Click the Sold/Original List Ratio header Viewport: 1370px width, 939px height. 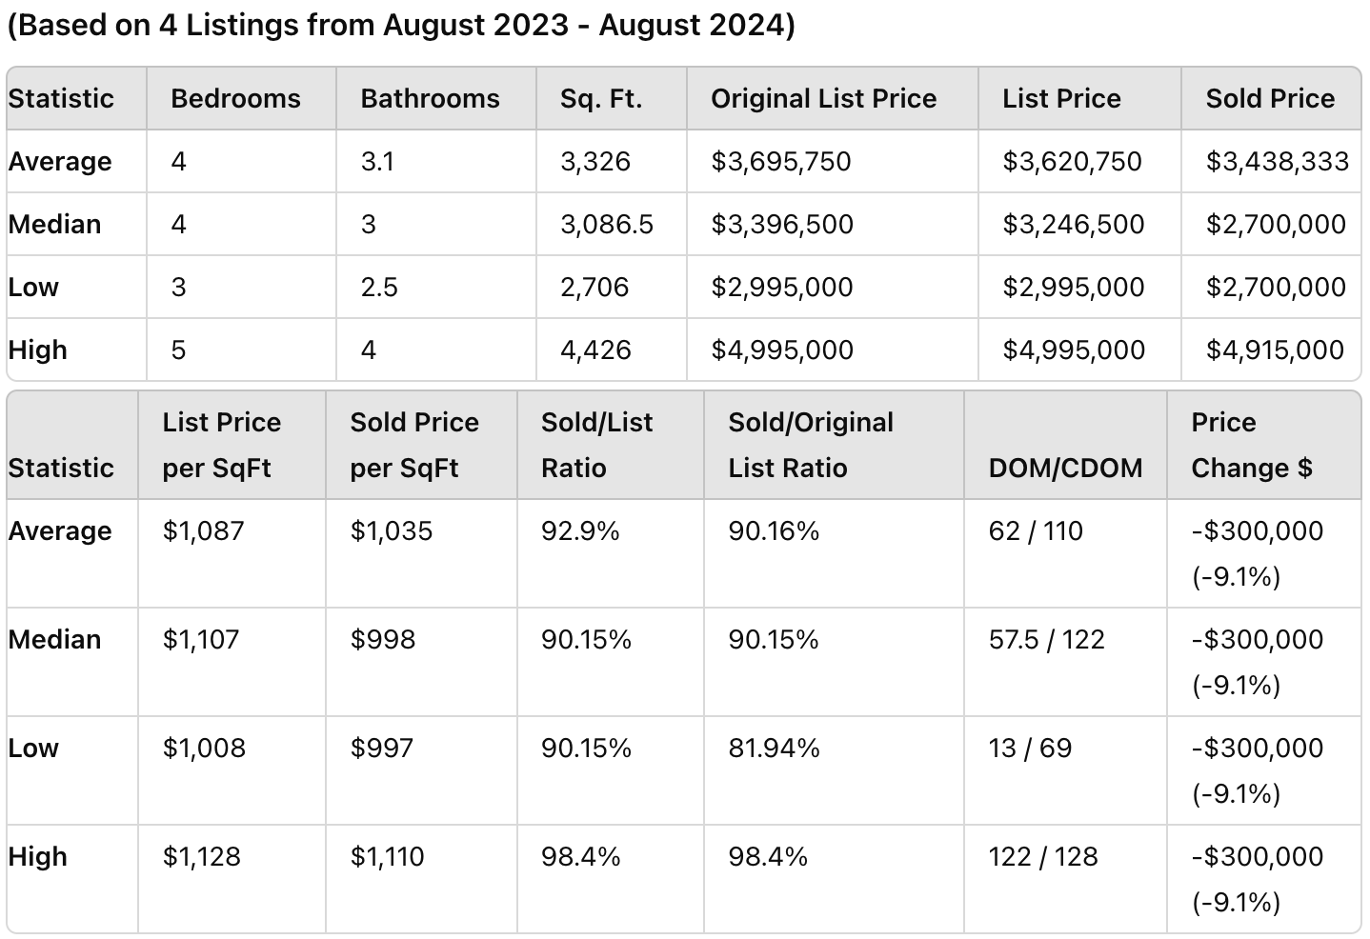tap(811, 445)
